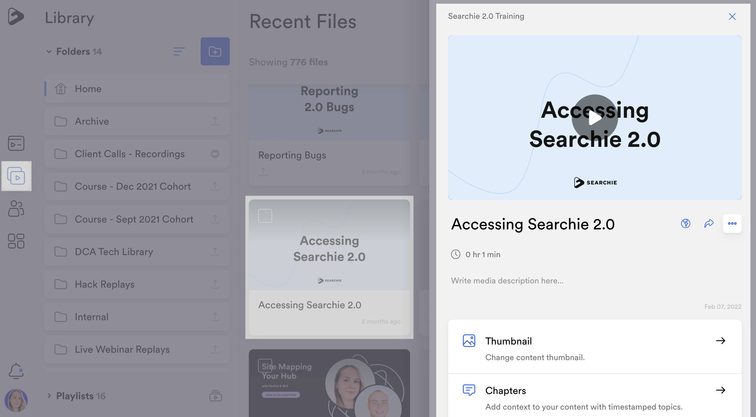The image size is (756, 417).
Task: Click the add playlist icon
Action: click(215, 396)
